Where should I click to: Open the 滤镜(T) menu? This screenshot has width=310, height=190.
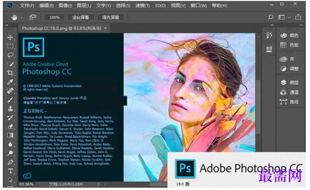point(142,6)
